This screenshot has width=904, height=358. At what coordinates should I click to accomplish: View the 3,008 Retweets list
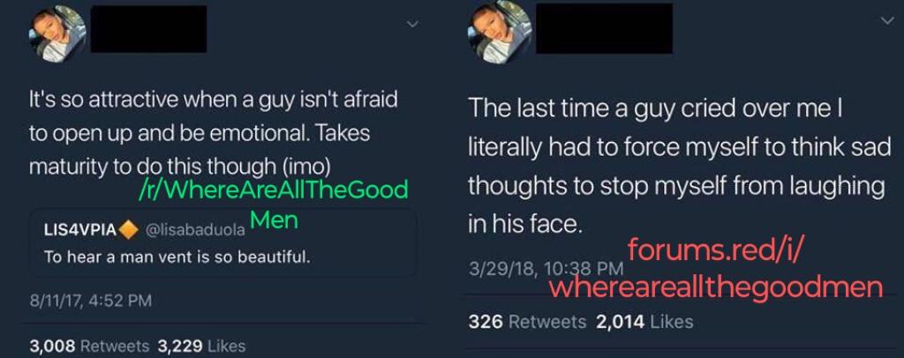pos(89,346)
